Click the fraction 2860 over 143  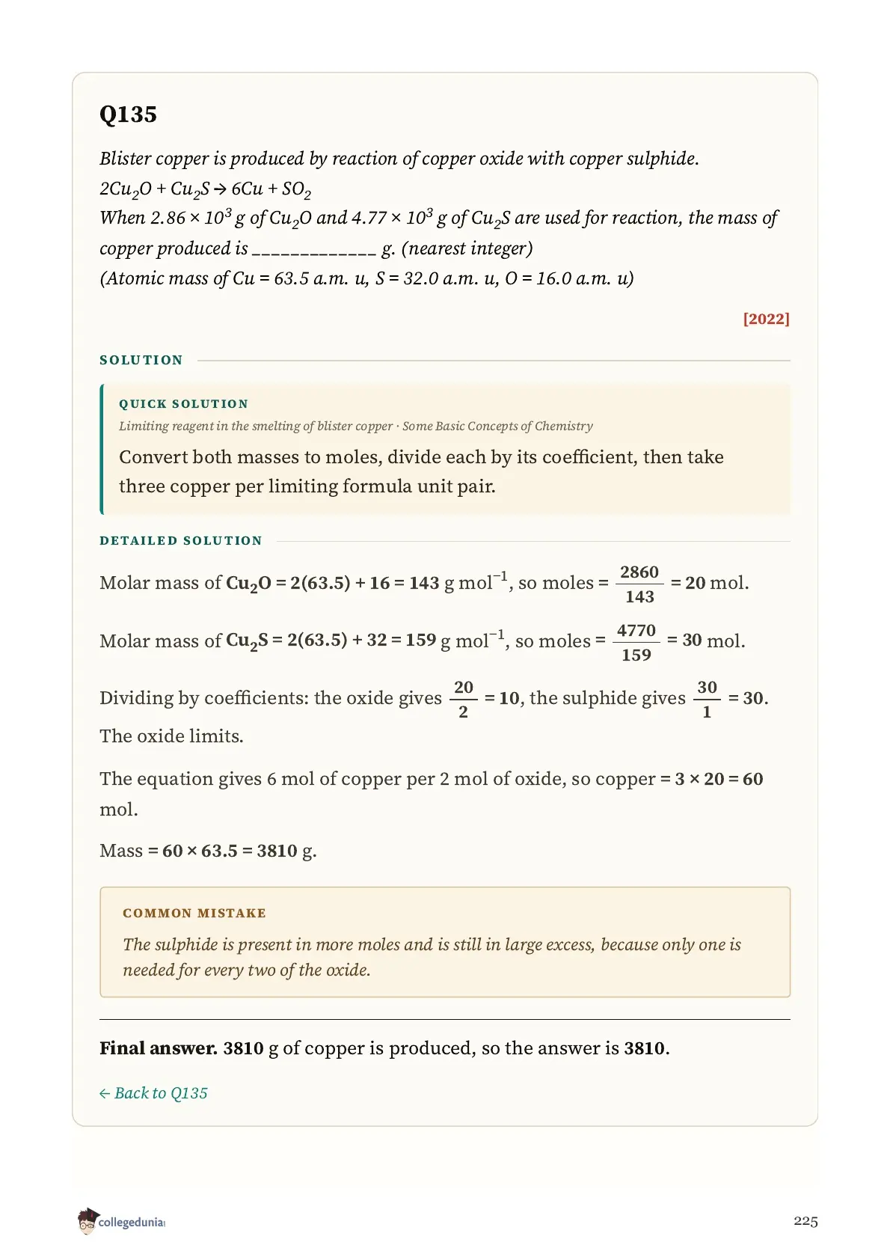pyautogui.click(x=639, y=584)
